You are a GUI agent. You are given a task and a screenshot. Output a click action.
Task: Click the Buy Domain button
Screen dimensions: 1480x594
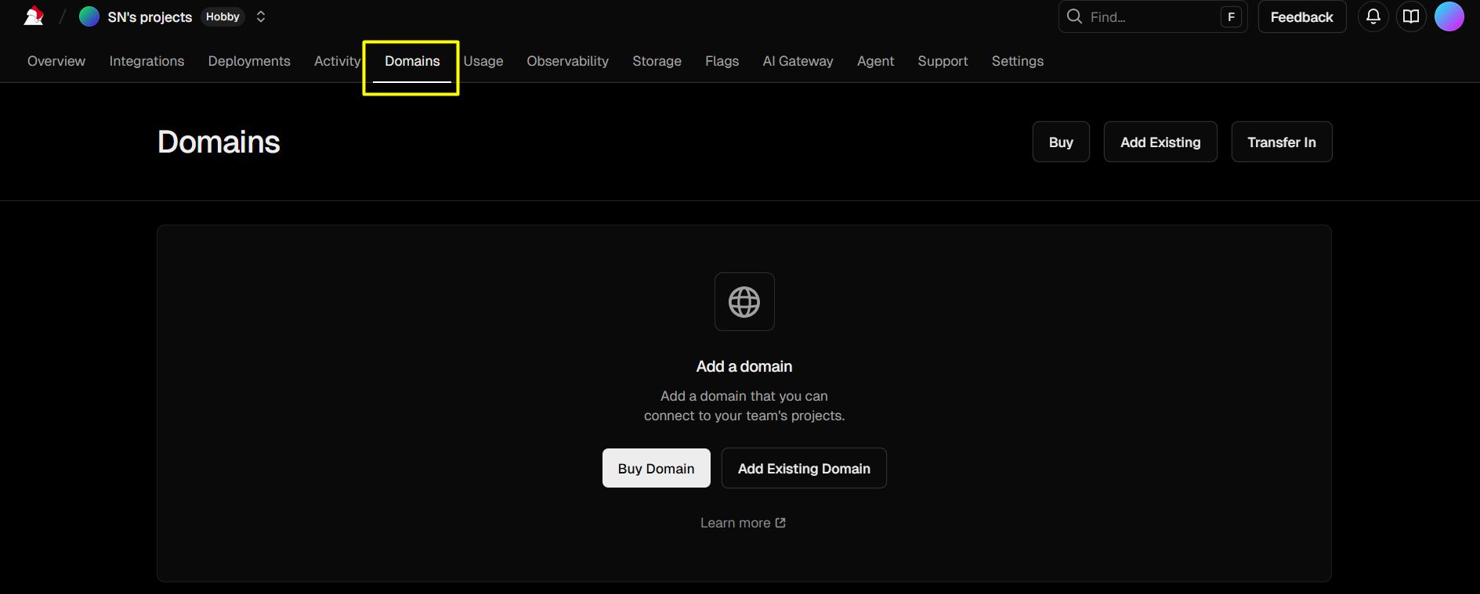point(657,468)
